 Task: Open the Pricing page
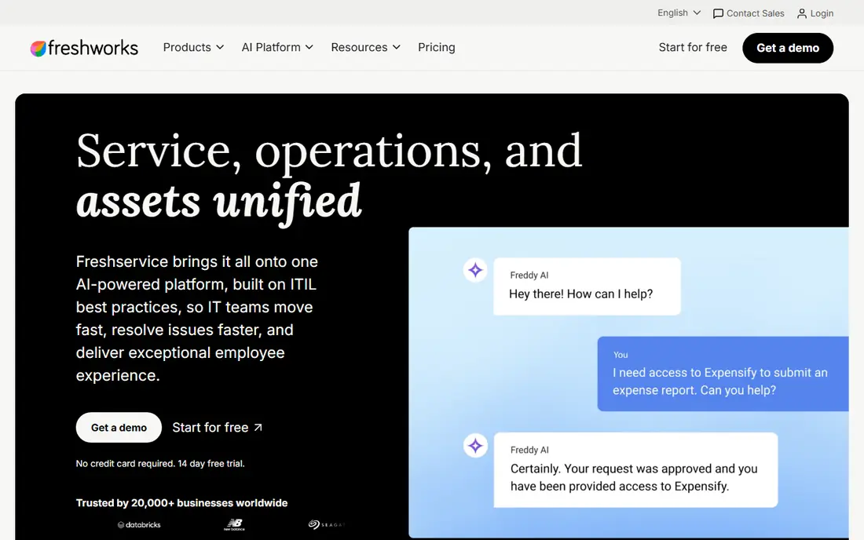coord(437,47)
